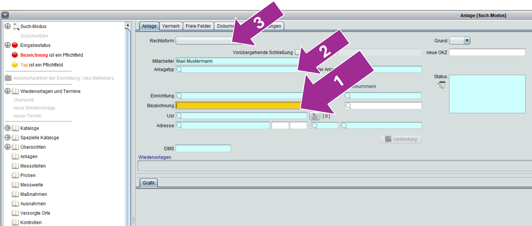Click the Such-Modus search document icon
532x226 pixels.
point(16,26)
